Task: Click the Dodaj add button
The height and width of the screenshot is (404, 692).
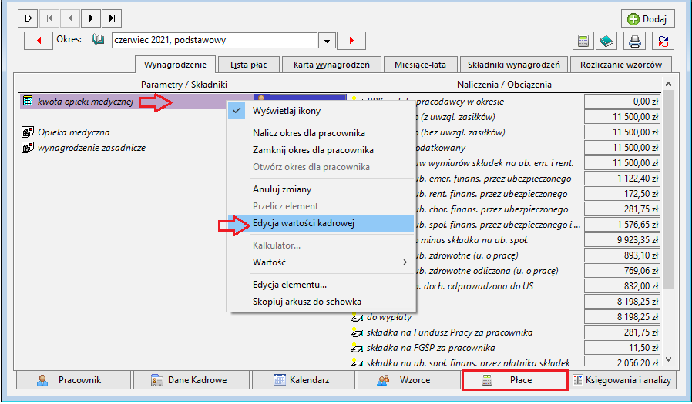Action: pyautogui.click(x=648, y=19)
